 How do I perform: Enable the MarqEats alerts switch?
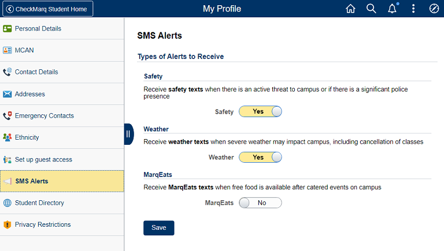(x=260, y=203)
